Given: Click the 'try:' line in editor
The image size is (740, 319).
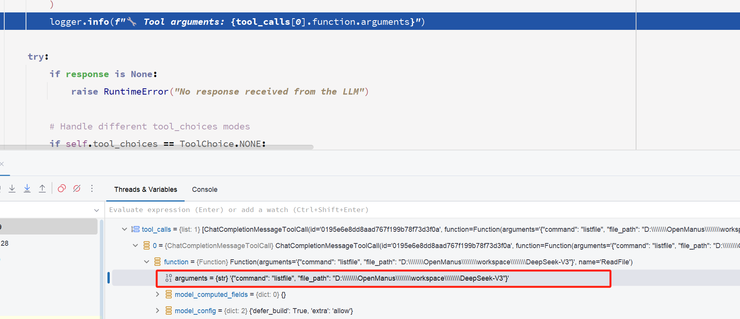Looking at the screenshot, I should click(x=38, y=57).
